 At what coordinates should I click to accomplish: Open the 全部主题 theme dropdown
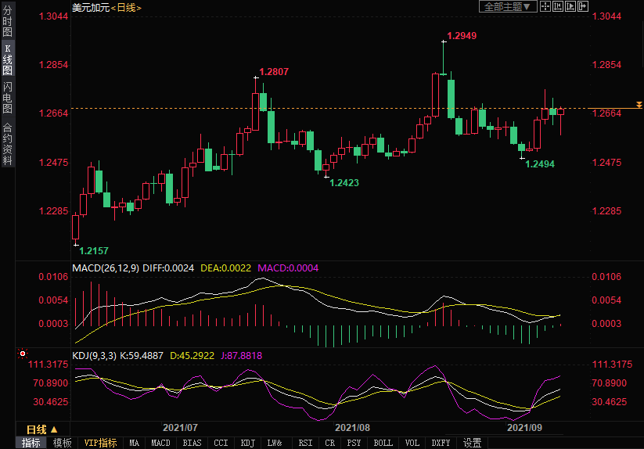pyautogui.click(x=507, y=6)
